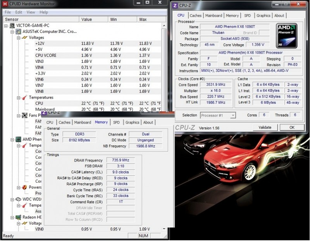Screen dimensions: 310x241
Task: Click the thermometer icon under WDC drive
Action: [24, 205]
